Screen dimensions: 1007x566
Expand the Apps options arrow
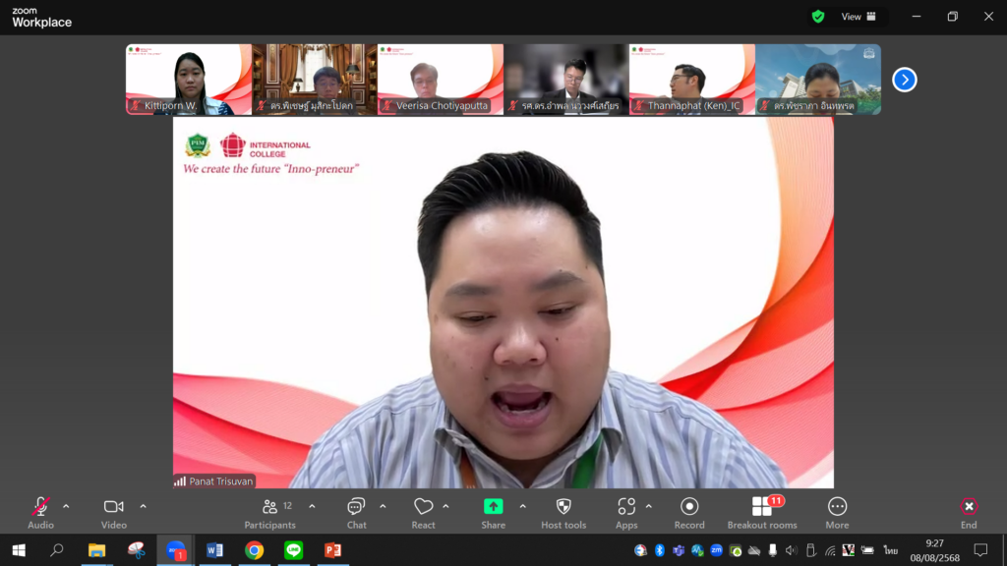click(x=649, y=506)
